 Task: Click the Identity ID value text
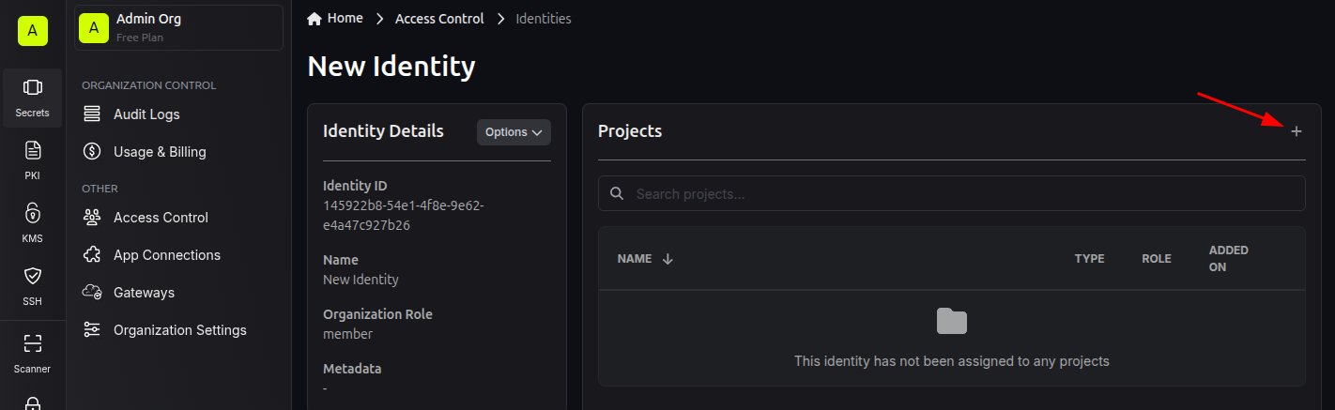coord(404,215)
